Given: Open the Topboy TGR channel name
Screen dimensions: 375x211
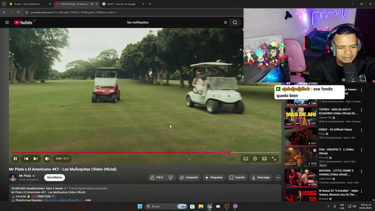Looking at the screenshot, I should pyautogui.click(x=325, y=118).
